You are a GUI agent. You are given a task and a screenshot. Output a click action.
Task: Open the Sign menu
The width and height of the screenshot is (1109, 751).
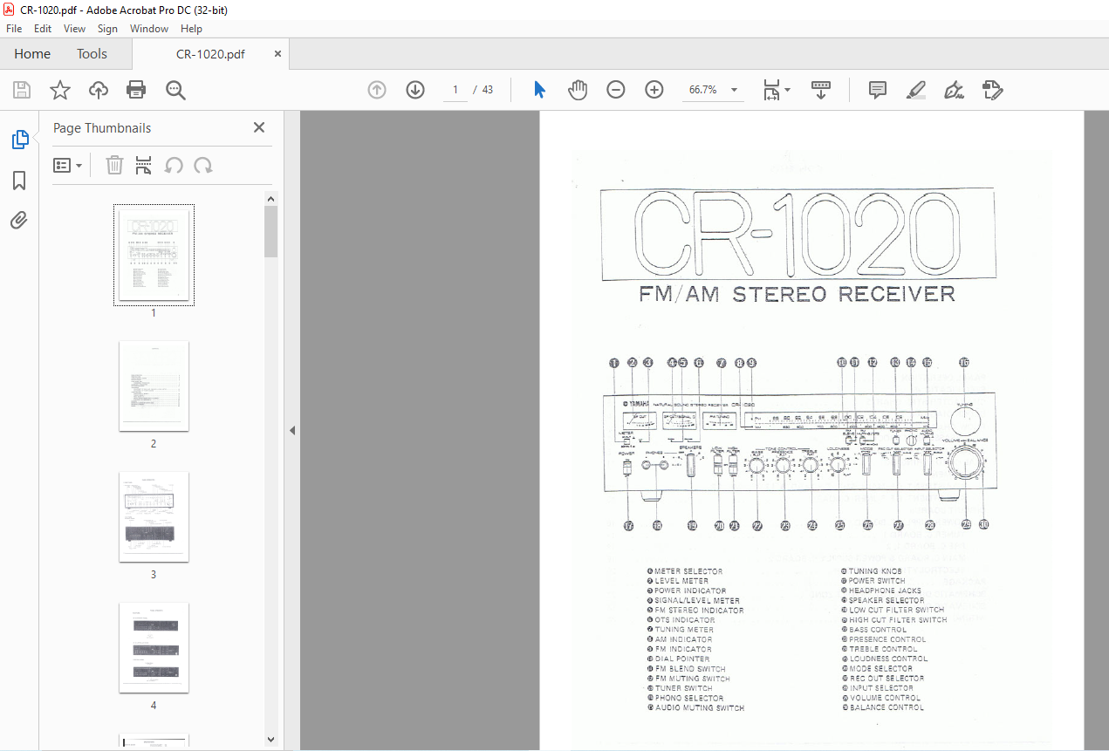click(107, 29)
